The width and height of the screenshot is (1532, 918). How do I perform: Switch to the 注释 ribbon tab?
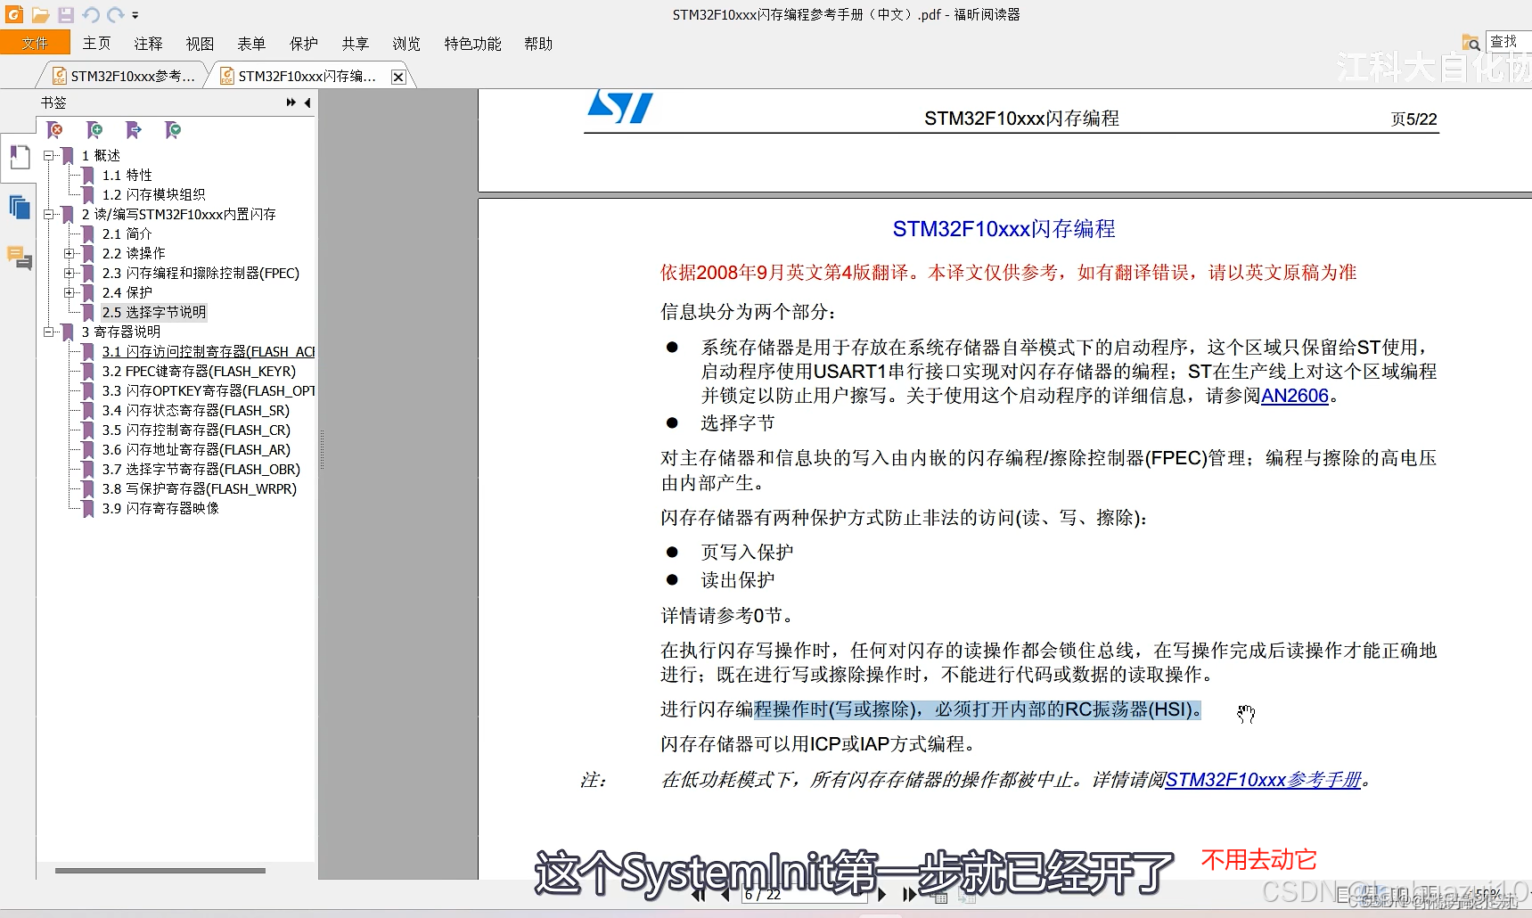tap(148, 44)
